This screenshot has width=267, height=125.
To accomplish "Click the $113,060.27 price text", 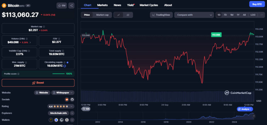I will (x=20, y=15).
